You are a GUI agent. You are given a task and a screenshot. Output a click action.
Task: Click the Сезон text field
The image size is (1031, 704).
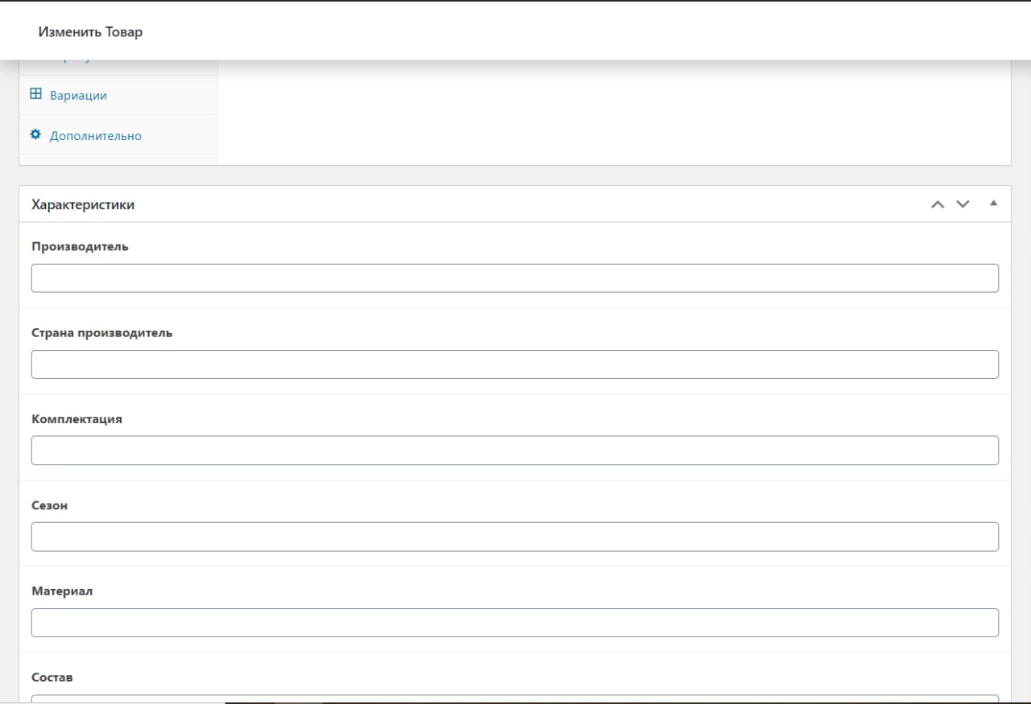[x=515, y=537]
